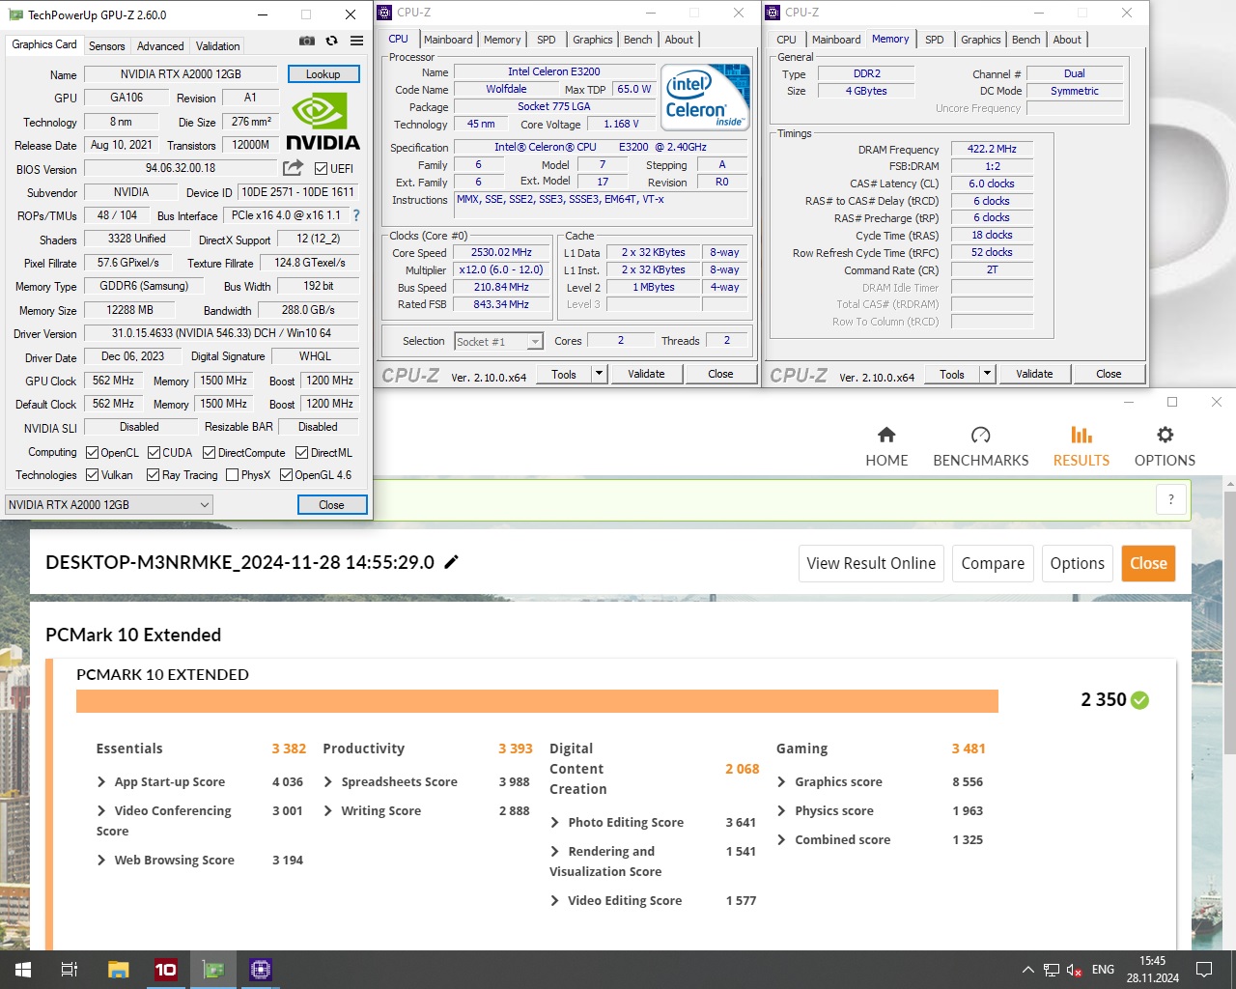
Task: Click the Intel Celeron logo in CPU-Z
Action: point(705,97)
